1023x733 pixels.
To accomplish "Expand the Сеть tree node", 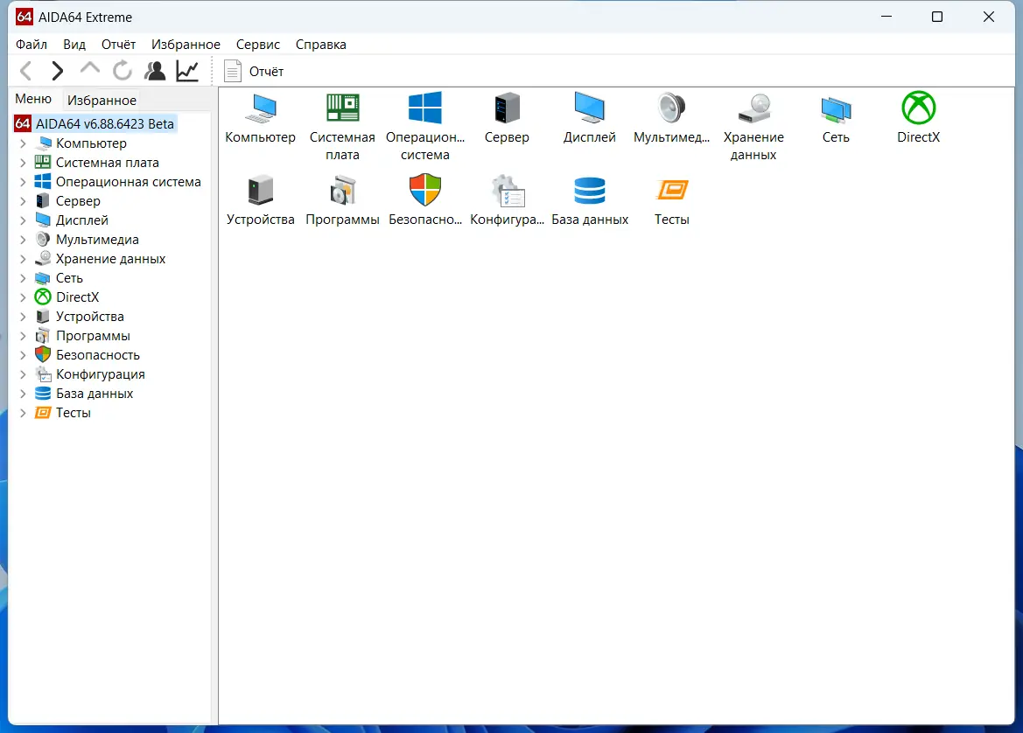I will [x=23, y=278].
